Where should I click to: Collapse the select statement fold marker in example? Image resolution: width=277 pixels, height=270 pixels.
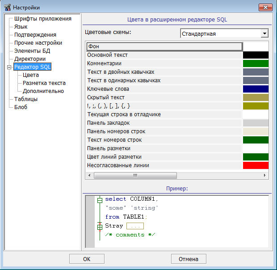pyautogui.click(x=100, y=200)
